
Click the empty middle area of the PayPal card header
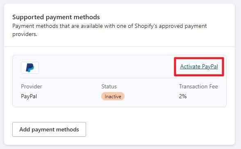106,68
